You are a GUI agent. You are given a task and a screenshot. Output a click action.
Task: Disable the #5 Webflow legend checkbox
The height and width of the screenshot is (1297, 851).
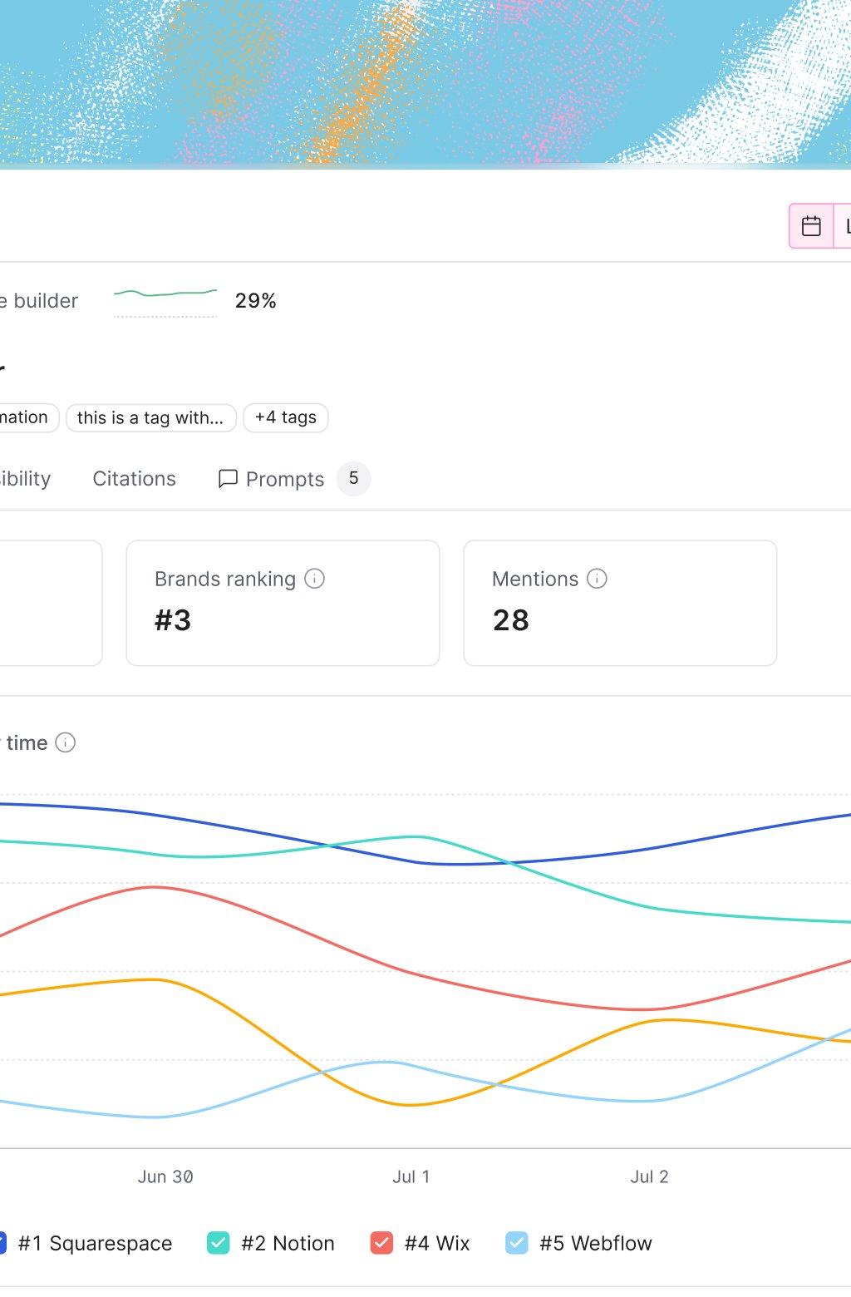pos(517,1243)
